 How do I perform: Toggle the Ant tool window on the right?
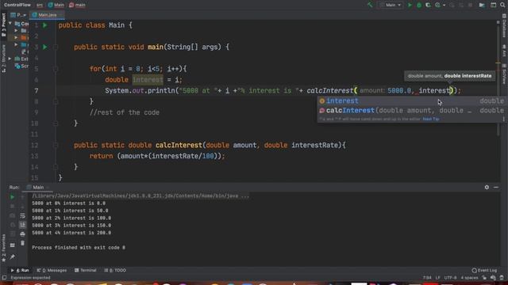tap(504, 51)
